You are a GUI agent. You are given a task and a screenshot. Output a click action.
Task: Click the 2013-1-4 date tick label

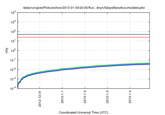(x=130, y=97)
